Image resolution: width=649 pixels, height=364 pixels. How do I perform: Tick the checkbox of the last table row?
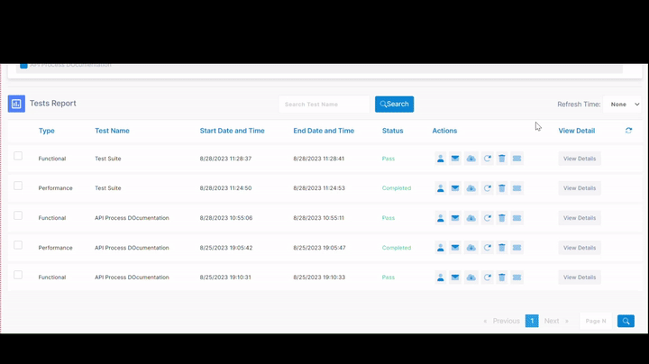click(18, 275)
